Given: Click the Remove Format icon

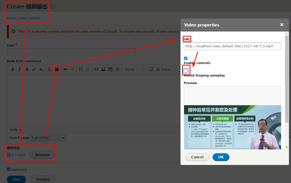Looking at the screenshot, I should (x=49, y=69).
